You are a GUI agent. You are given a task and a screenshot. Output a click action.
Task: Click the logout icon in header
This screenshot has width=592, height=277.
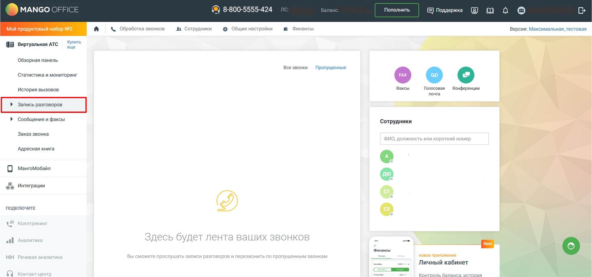tap(581, 10)
